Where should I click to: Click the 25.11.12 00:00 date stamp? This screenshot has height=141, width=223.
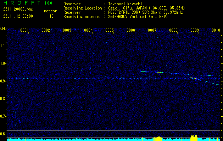(18, 16)
